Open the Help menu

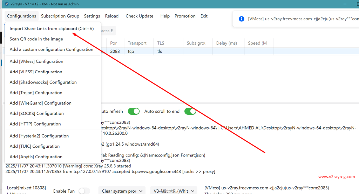(x=165, y=16)
